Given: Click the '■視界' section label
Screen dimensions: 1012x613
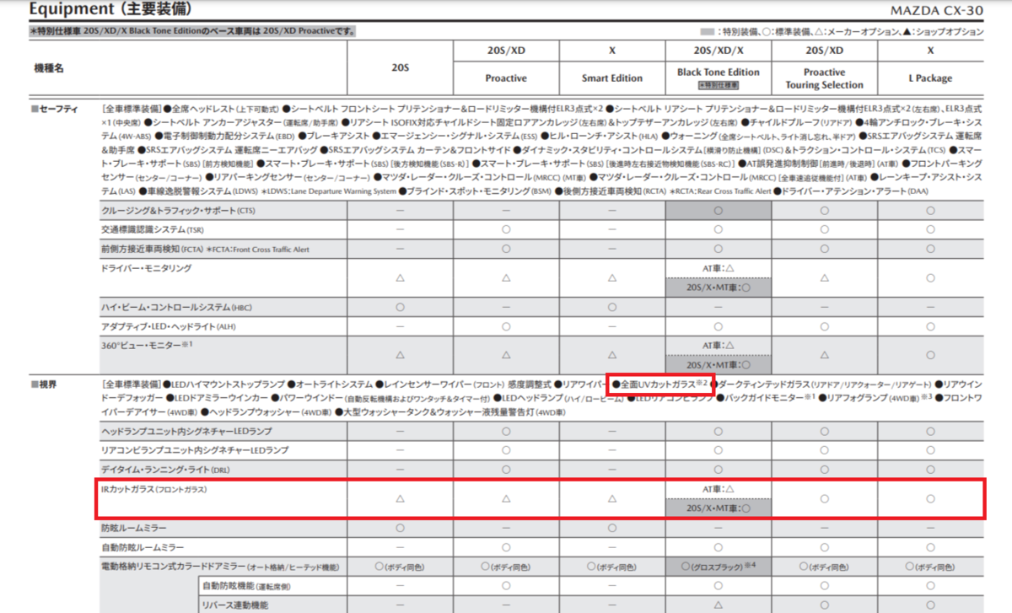Looking at the screenshot, I should (44, 384).
